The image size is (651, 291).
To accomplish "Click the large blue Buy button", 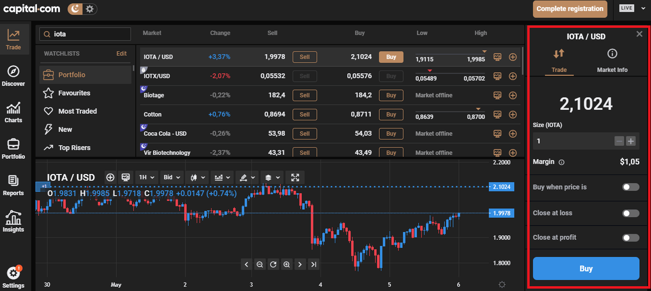I will [x=586, y=269].
